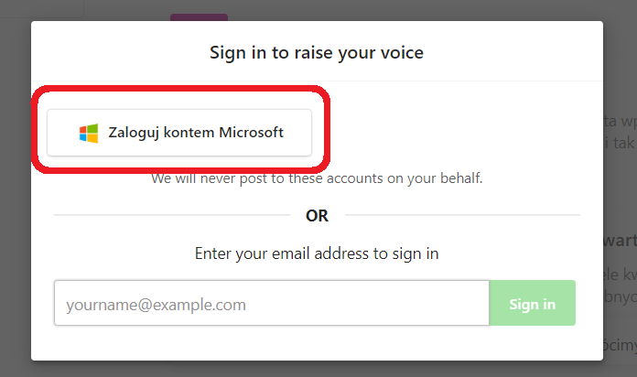Click the word "Microsoft" in the login button
This screenshot has height=377, width=637.
[x=251, y=133]
